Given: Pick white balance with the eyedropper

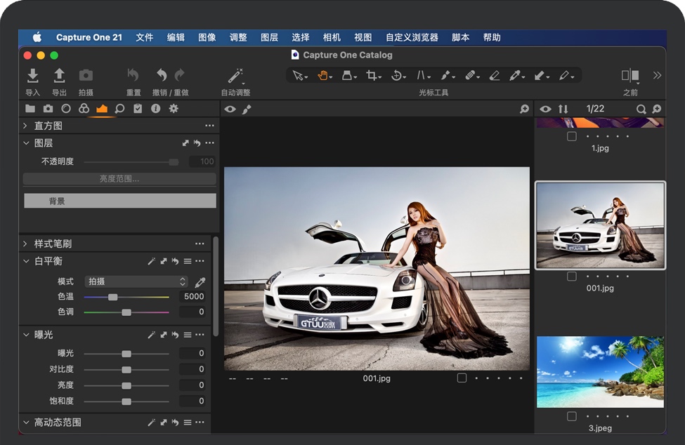Looking at the screenshot, I should pyautogui.click(x=200, y=282).
